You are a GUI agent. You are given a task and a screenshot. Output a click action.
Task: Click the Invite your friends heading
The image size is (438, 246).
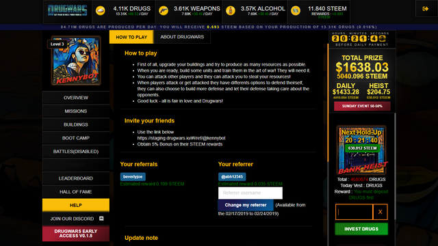point(149,121)
